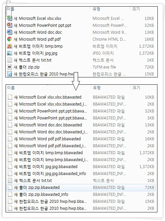
Task: Click the Word icon beside doc.doc file
Action: click(x=10, y=32)
